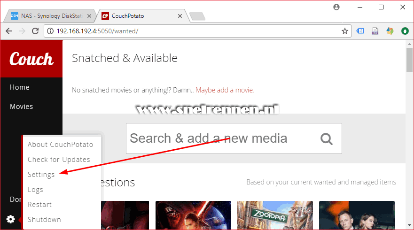Bookmark this page with the star

coord(344,31)
